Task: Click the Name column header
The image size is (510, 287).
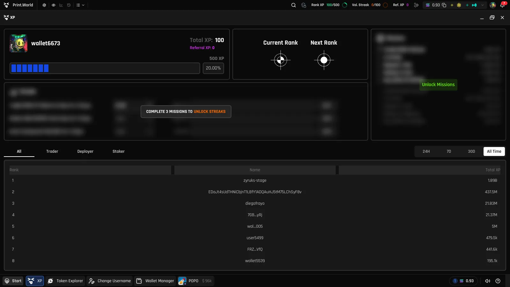Action: [255, 170]
